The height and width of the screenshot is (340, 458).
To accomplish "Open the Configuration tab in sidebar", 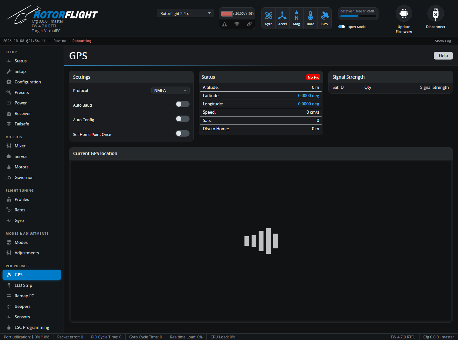I will [32, 82].
